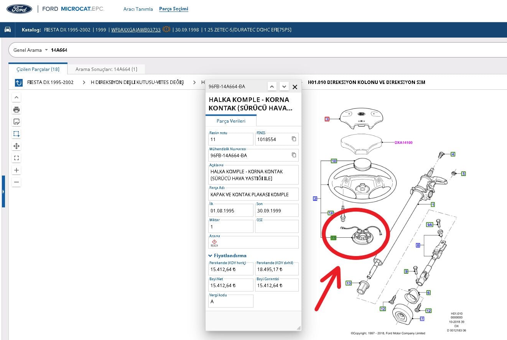The height and width of the screenshot is (340, 507).
Task: Select callout 6 in the diagram
Action: (428, 293)
